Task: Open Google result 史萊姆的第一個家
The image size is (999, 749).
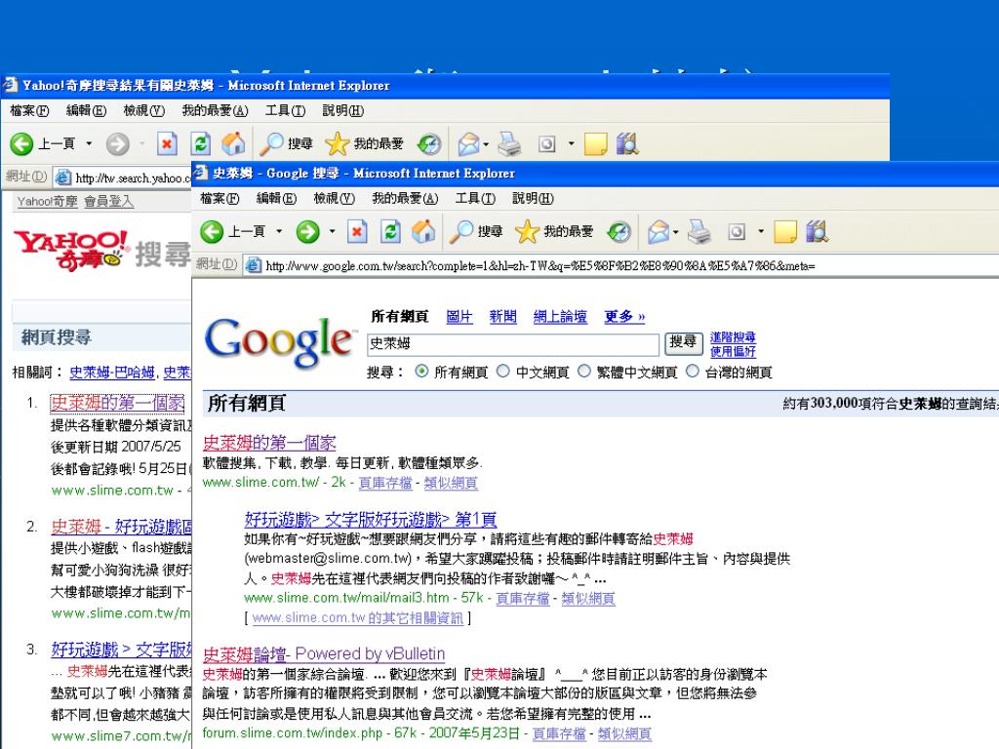Action: point(269,443)
